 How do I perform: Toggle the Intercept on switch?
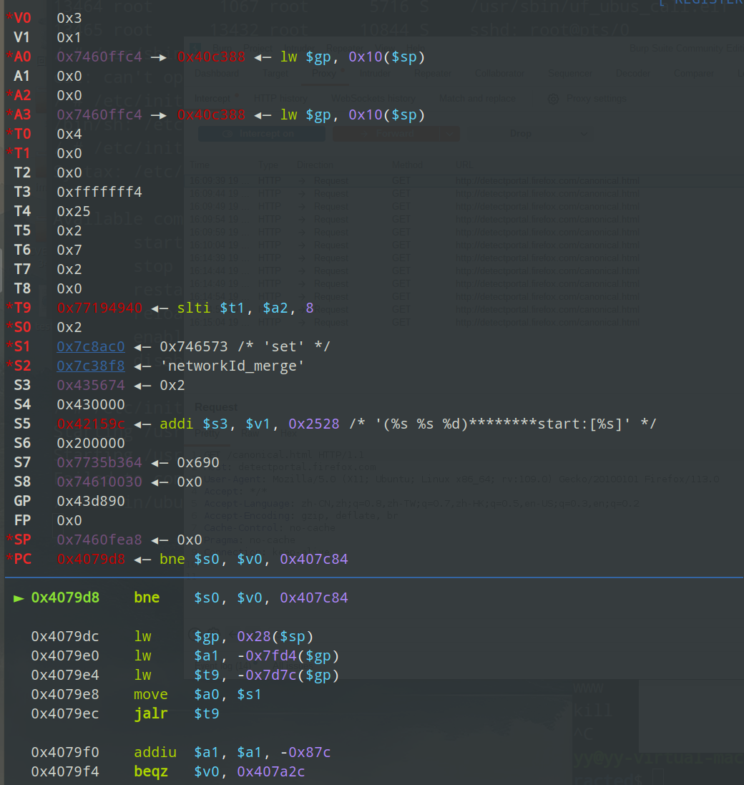[261, 134]
